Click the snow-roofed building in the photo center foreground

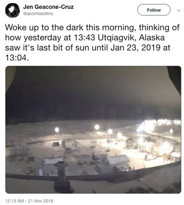pyautogui.click(x=117, y=162)
